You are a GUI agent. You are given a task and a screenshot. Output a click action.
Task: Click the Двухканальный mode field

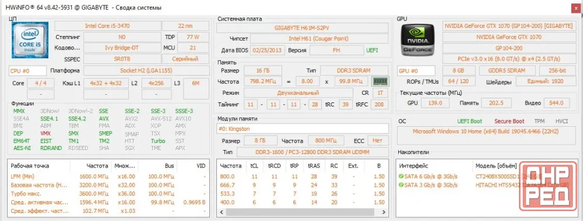point(298,93)
